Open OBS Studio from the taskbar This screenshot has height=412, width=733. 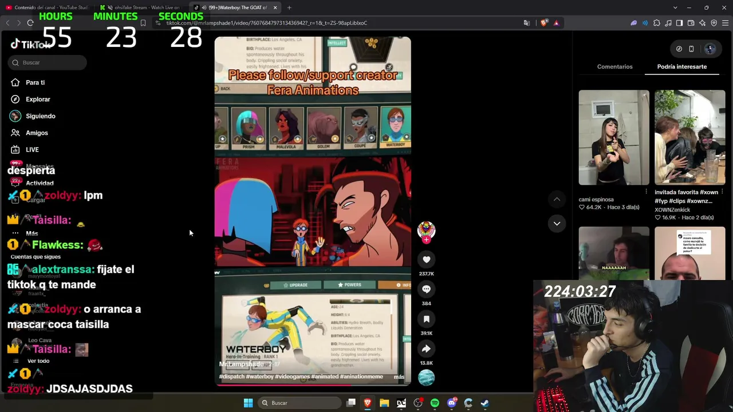[x=418, y=403]
